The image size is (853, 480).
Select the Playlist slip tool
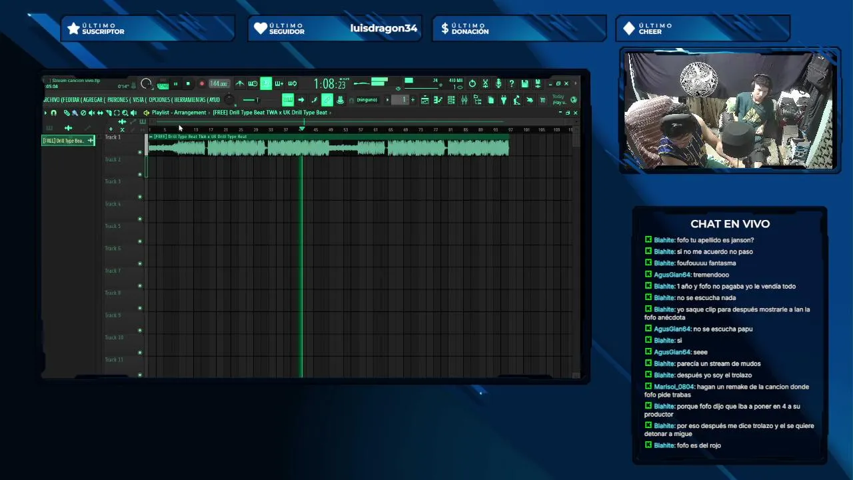point(100,113)
